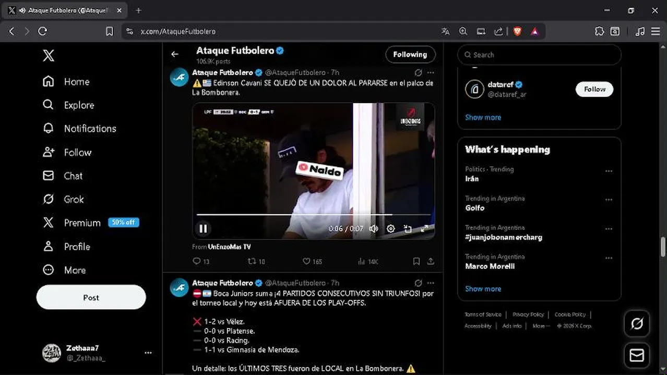Open more options on the Cavani post
This screenshot has height=375, width=667.
tap(431, 72)
